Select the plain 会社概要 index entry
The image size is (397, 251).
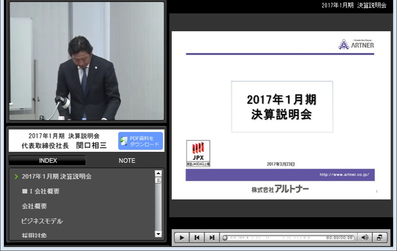(x=34, y=206)
